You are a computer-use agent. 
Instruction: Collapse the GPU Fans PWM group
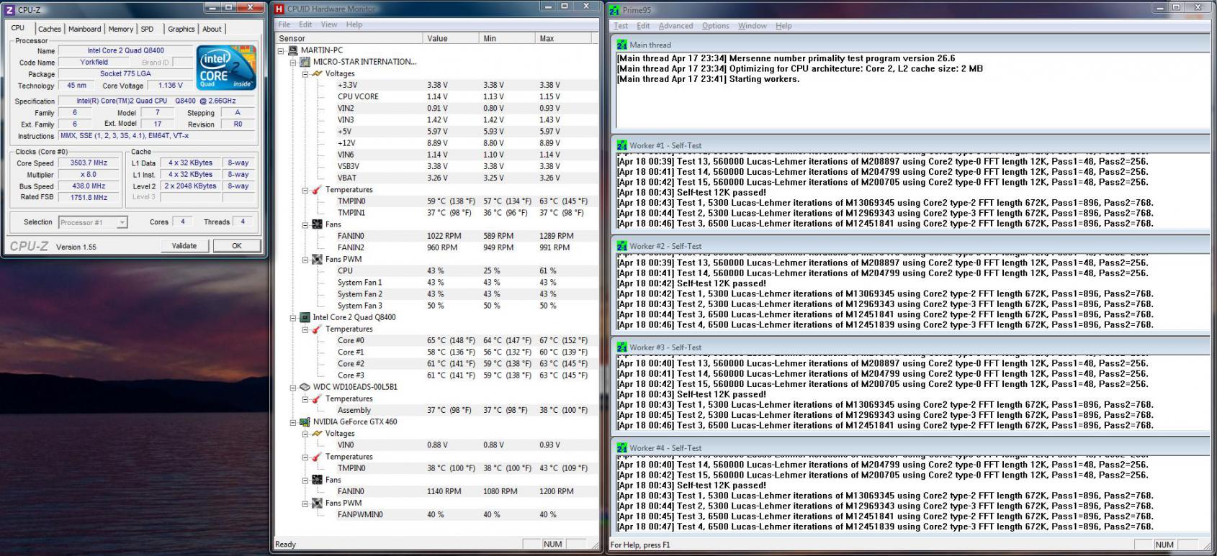tap(305, 503)
